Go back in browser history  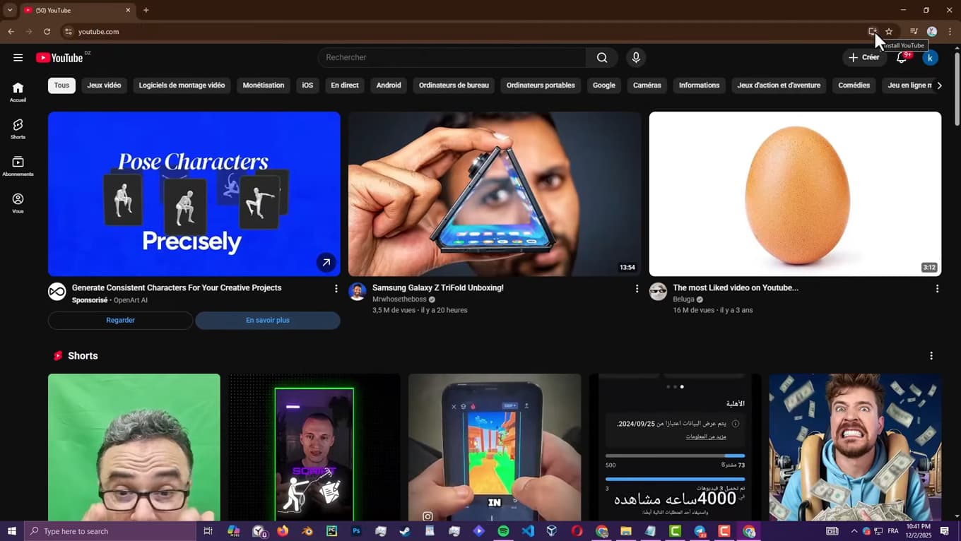pos(11,31)
